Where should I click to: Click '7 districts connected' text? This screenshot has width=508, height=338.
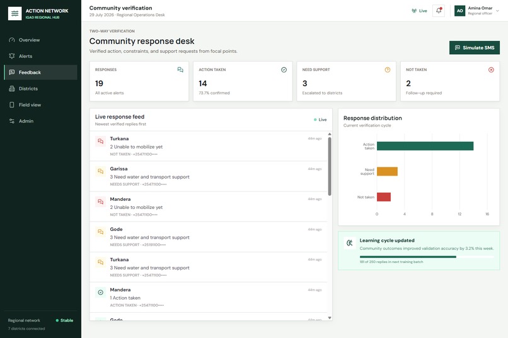pos(26,329)
